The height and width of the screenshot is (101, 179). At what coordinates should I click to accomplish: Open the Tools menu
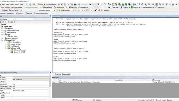[17, 4]
